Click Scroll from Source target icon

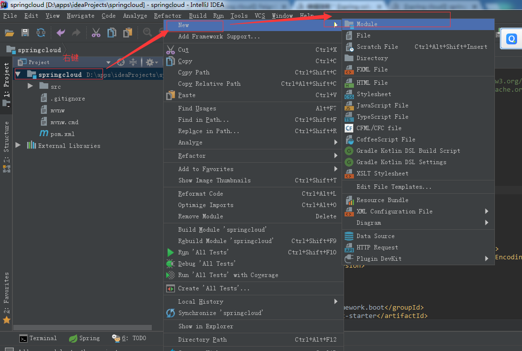[121, 62]
